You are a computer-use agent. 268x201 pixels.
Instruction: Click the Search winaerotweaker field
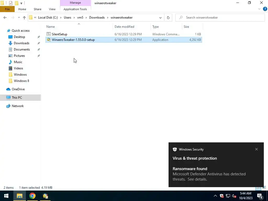220,18
